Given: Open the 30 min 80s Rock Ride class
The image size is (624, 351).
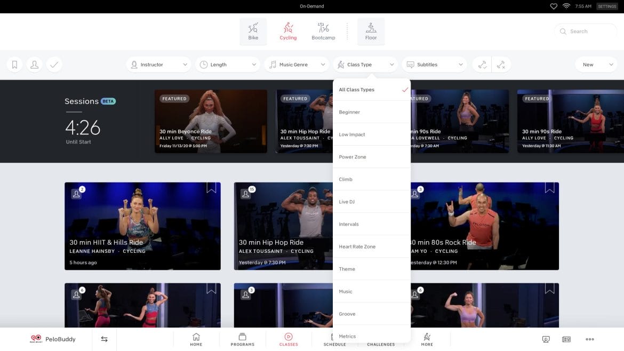Looking at the screenshot, I should click(x=485, y=226).
